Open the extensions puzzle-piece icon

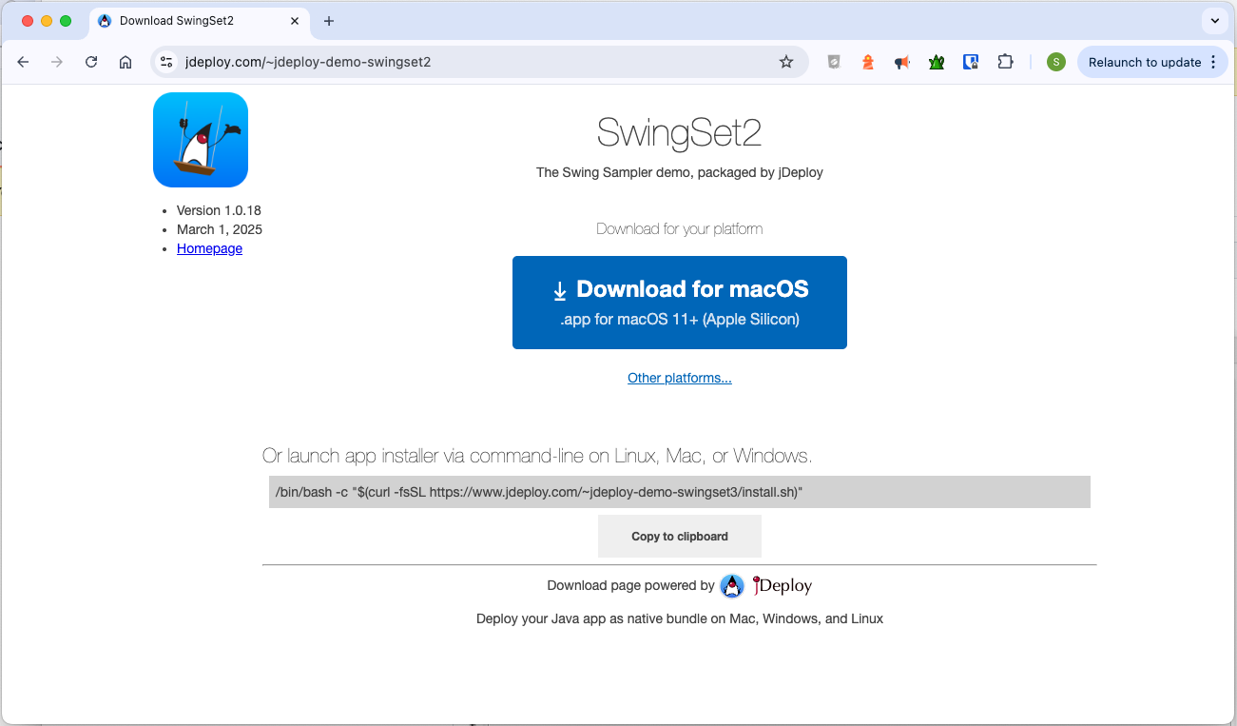point(1005,62)
